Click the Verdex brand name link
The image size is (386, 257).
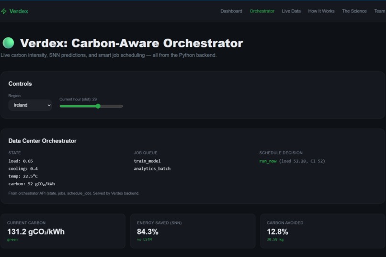(x=19, y=11)
